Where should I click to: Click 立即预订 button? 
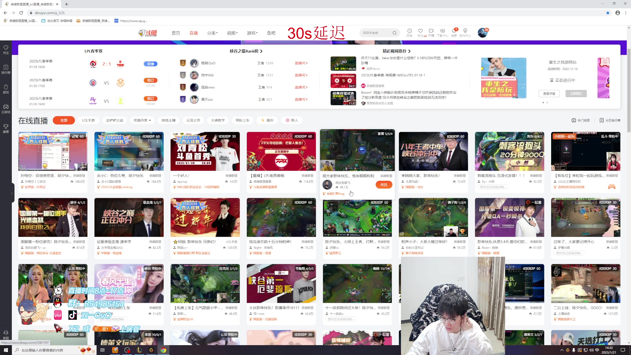tap(576, 94)
